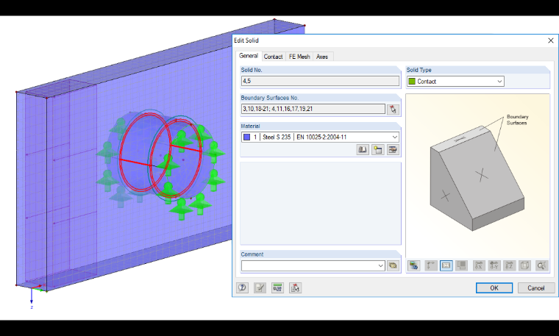View the preview in the -Y direction

494,265
